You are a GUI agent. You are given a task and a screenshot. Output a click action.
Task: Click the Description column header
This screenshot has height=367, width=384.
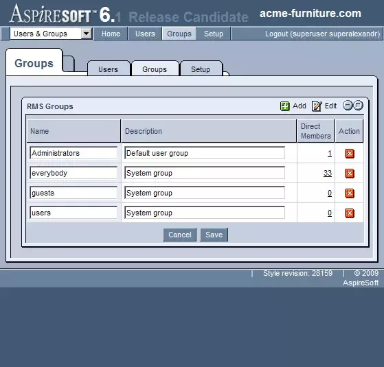click(x=209, y=131)
